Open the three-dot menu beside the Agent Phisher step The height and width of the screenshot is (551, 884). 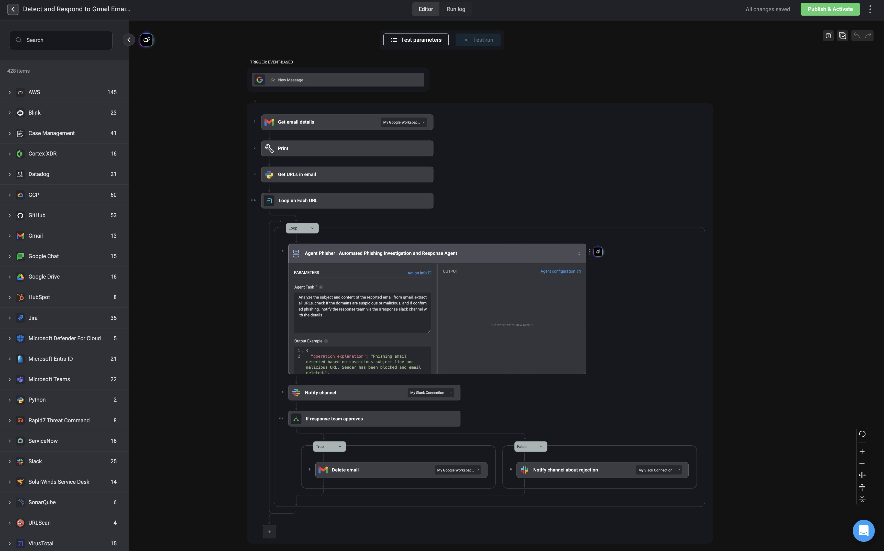590,252
